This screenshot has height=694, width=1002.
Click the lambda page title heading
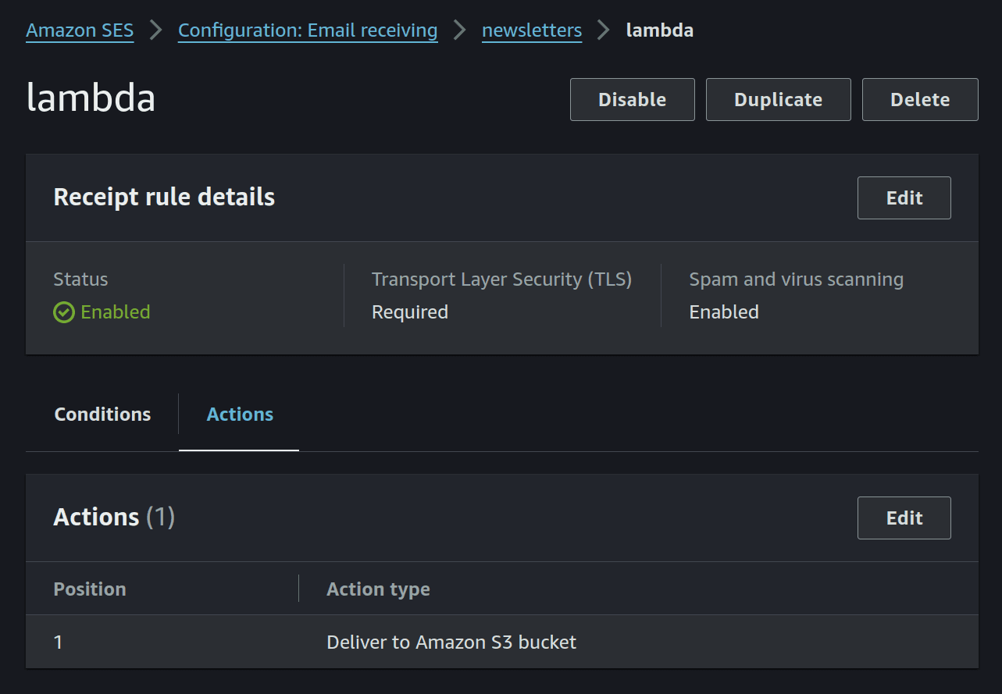(91, 99)
